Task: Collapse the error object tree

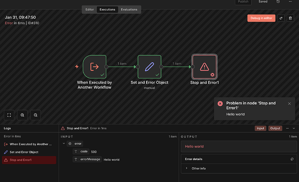Action: click(64, 144)
